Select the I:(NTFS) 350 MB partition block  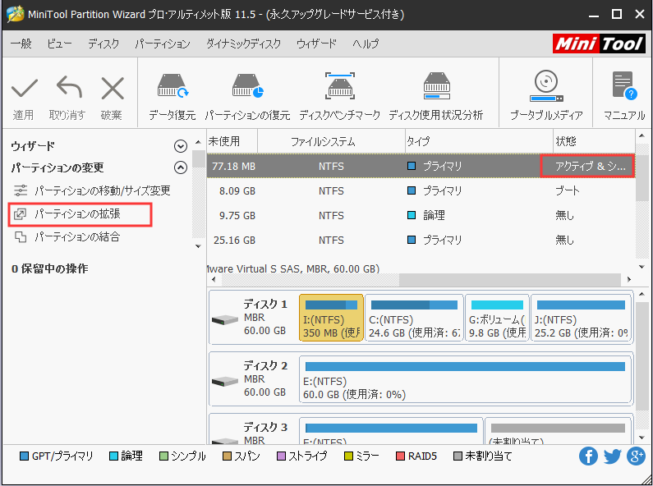(331, 318)
